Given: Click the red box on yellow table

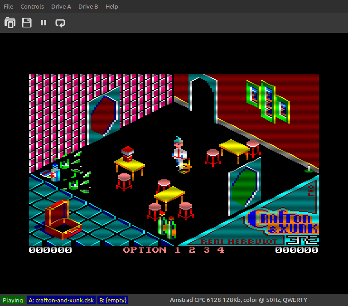Looking at the screenshot, I should coord(128,153).
